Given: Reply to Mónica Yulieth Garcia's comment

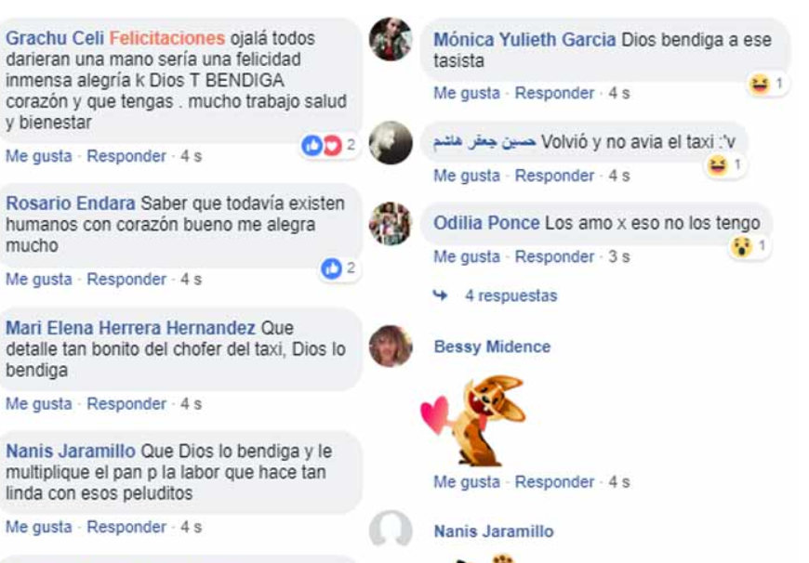Looking at the screenshot, I should (x=554, y=93).
